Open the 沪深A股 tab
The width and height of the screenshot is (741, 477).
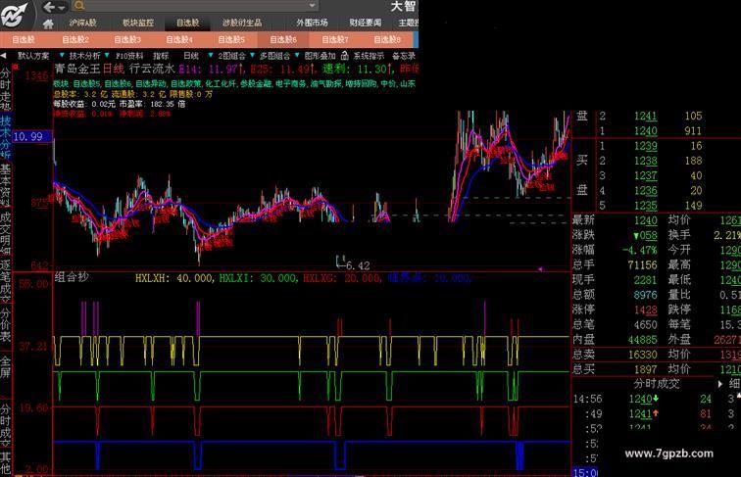tap(82, 23)
